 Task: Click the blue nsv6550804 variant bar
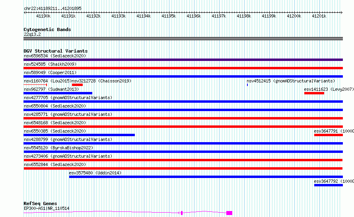point(183,110)
